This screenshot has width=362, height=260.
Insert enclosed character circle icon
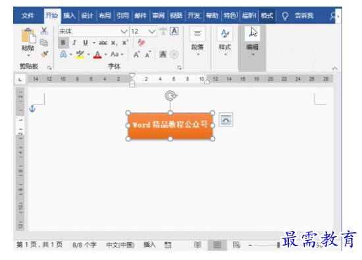coord(174,55)
